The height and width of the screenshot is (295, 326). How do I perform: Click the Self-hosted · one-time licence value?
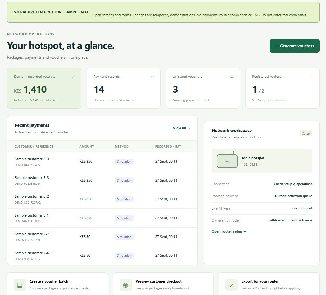pyautogui.click(x=290, y=220)
